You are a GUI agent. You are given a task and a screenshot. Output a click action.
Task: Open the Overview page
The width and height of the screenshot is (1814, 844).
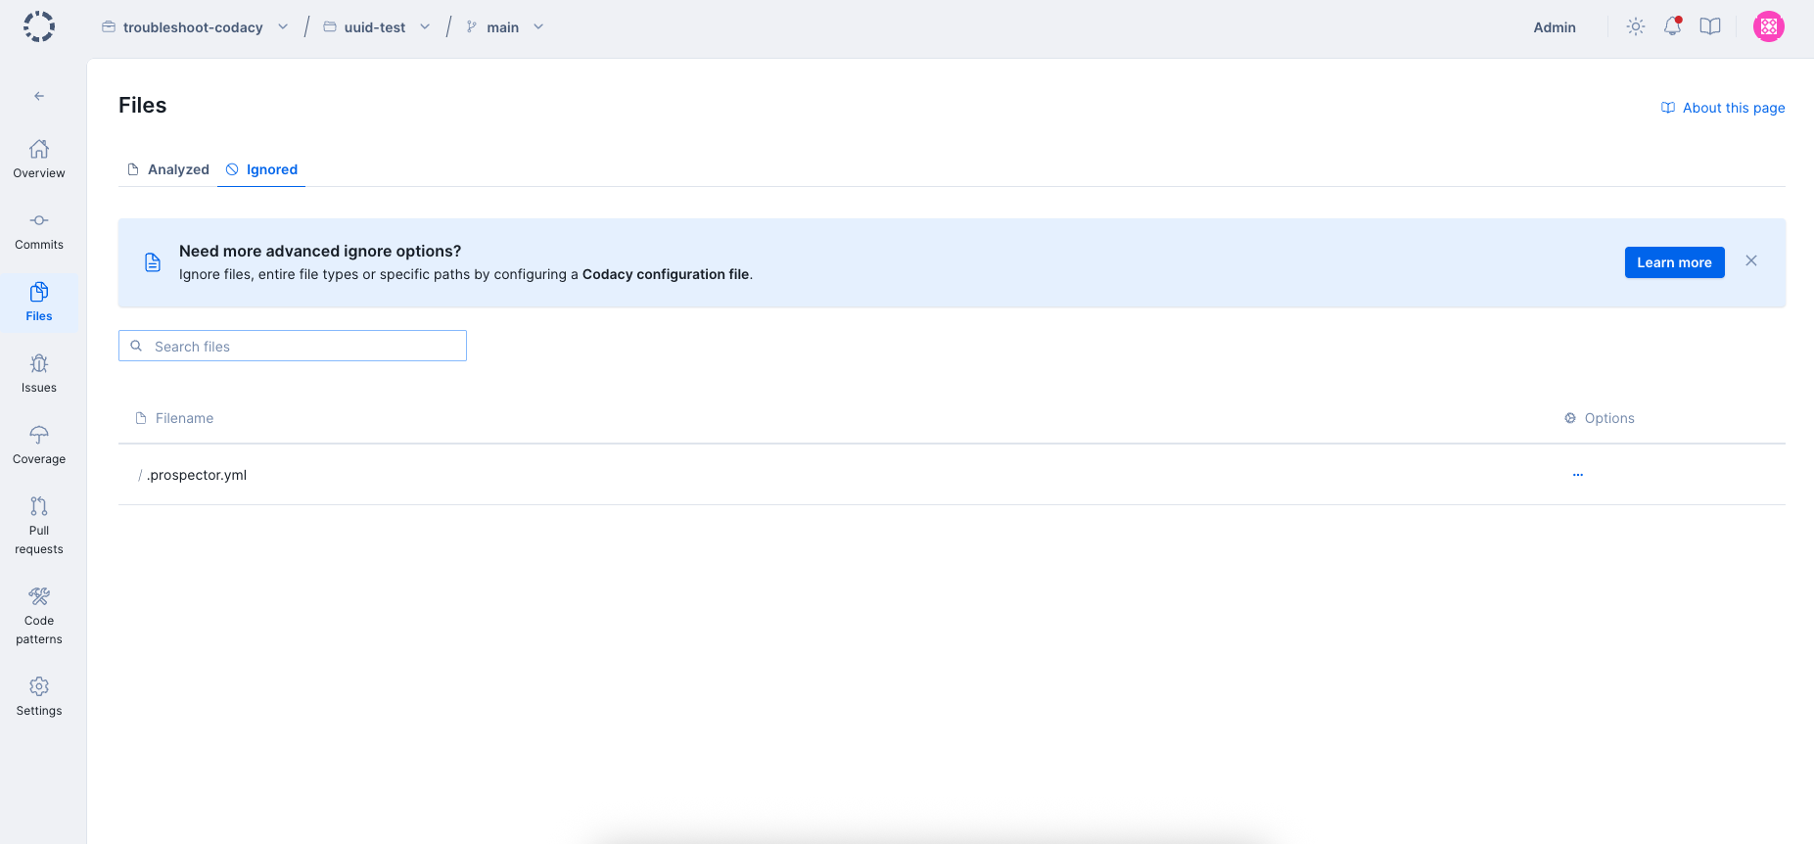coord(39,160)
